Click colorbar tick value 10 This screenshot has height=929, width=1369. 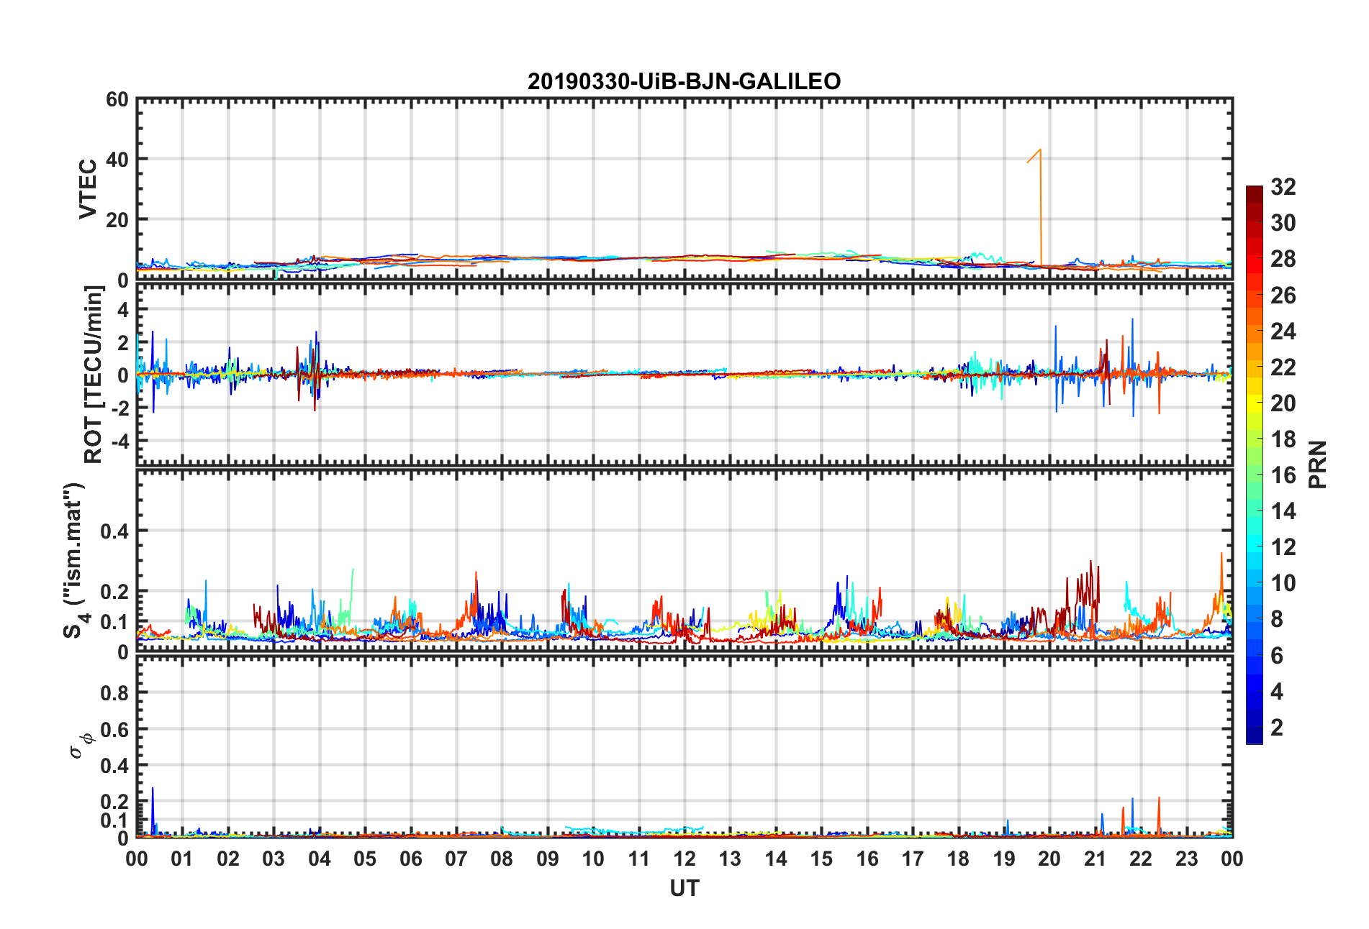point(1283,583)
